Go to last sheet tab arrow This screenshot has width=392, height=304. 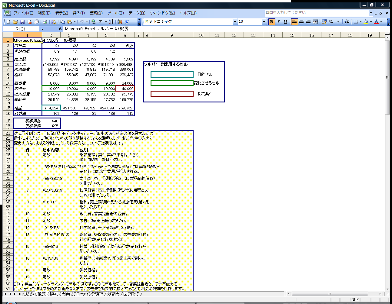[x=20, y=294]
